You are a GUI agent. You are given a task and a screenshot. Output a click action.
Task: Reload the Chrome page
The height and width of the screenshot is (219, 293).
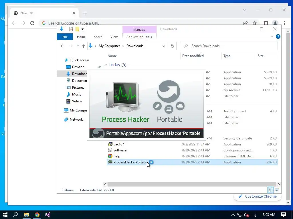pyautogui.click(x=32, y=23)
